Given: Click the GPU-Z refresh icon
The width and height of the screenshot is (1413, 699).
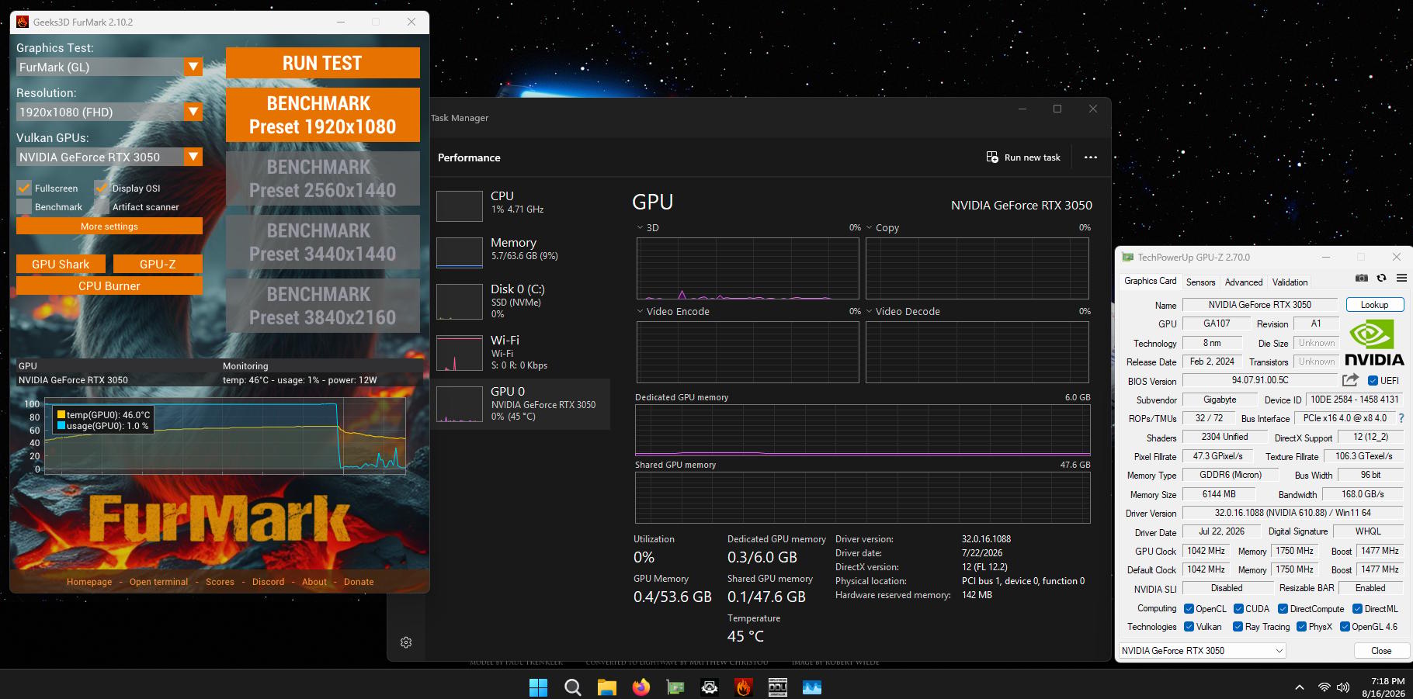Looking at the screenshot, I should coord(1381,278).
